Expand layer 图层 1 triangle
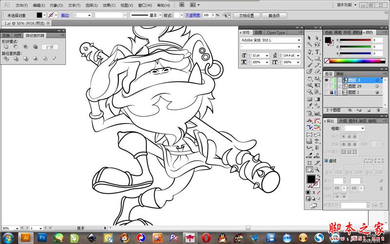Screen dimensions: 390x244 339,92
